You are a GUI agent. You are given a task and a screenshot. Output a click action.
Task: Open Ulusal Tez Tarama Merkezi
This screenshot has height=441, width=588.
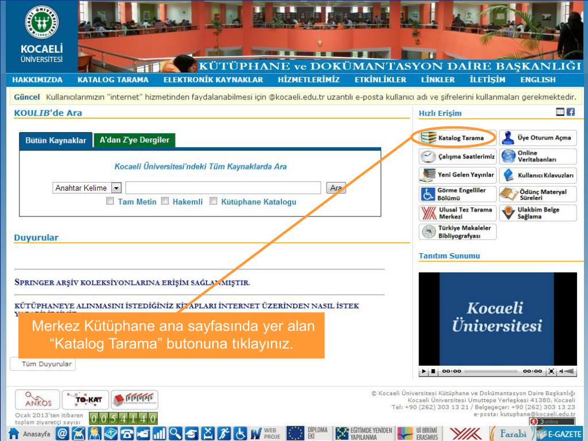[458, 213]
